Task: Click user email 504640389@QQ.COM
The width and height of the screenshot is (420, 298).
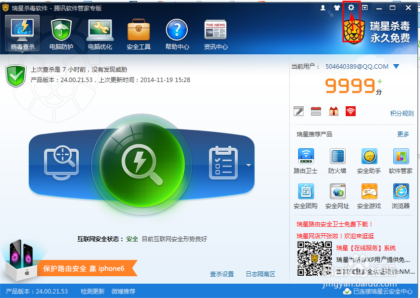Action: pyautogui.click(x=357, y=66)
